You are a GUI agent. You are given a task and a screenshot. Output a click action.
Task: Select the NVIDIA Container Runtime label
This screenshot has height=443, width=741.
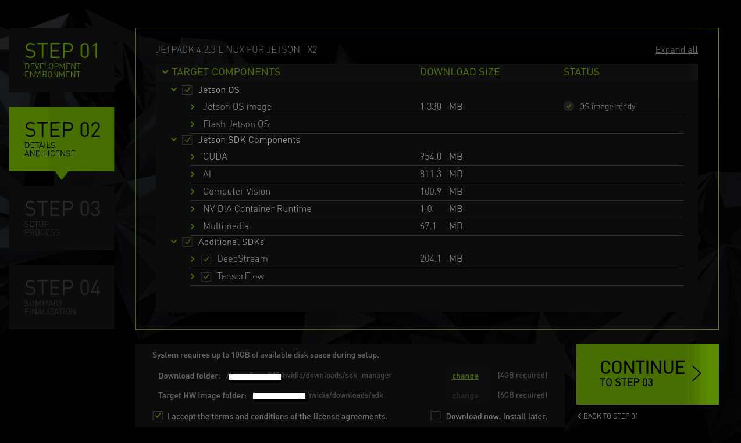(257, 209)
